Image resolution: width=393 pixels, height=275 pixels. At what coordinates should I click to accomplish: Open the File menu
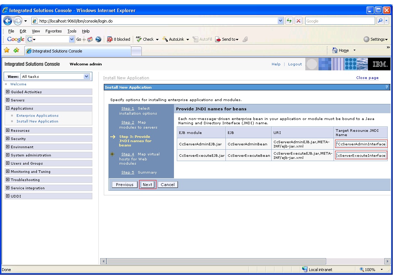[11, 31]
